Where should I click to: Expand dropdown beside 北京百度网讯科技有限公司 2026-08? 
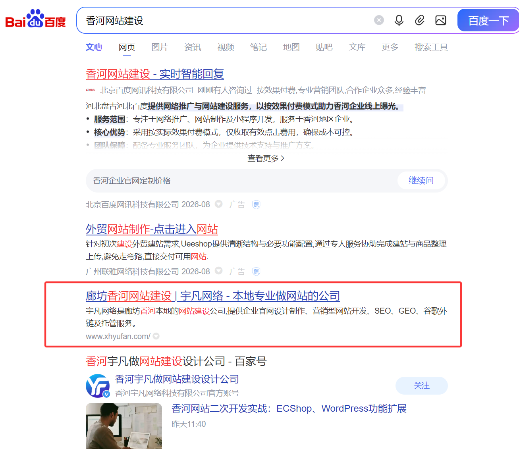click(x=218, y=204)
